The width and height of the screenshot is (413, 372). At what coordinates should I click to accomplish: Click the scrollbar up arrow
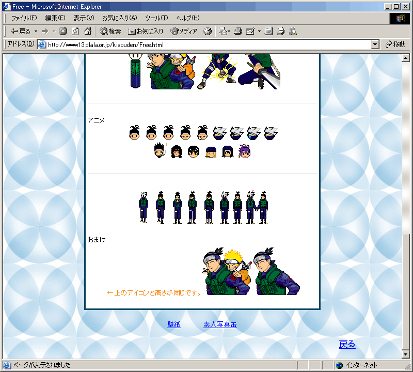[x=405, y=58]
